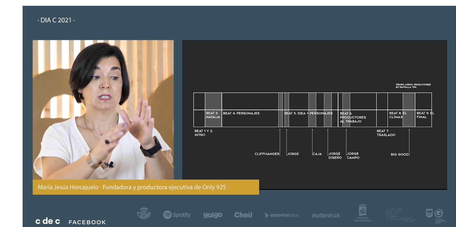This screenshot has height=227, width=456.
Task: Click the BIG GOOD marker label
Action: tap(400, 154)
